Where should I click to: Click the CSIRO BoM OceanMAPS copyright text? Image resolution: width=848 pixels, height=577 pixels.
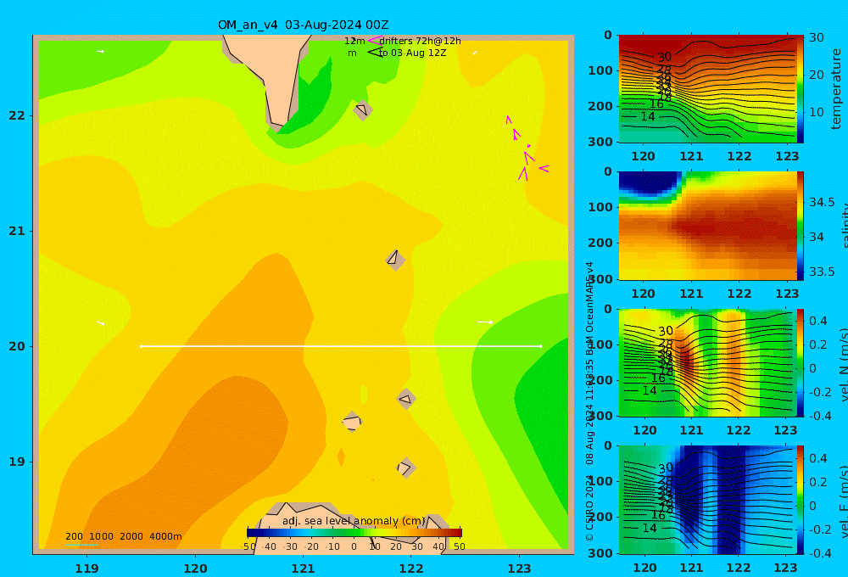[x=589, y=401]
